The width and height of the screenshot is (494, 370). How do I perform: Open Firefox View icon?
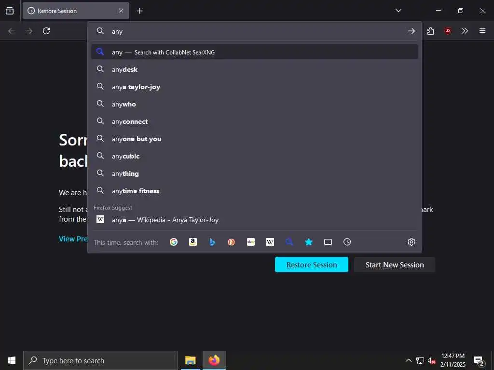coord(10,11)
